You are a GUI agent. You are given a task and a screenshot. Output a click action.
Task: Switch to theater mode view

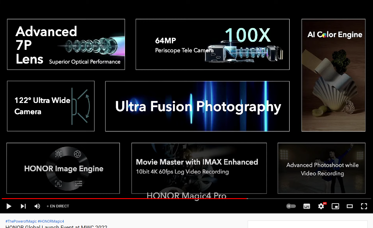click(x=350, y=206)
